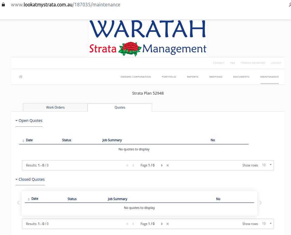Image resolution: width=291 pixels, height=235 pixels.
Task: Click No column header in Open Quotes
Action: (213, 140)
